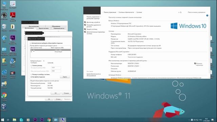
Task: Click the maximum size field with 2048
Action: tap(56, 71)
